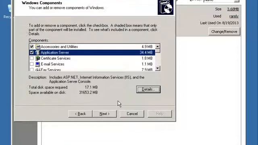
Task: Click the Certificate Services icon
Action: 37,58
